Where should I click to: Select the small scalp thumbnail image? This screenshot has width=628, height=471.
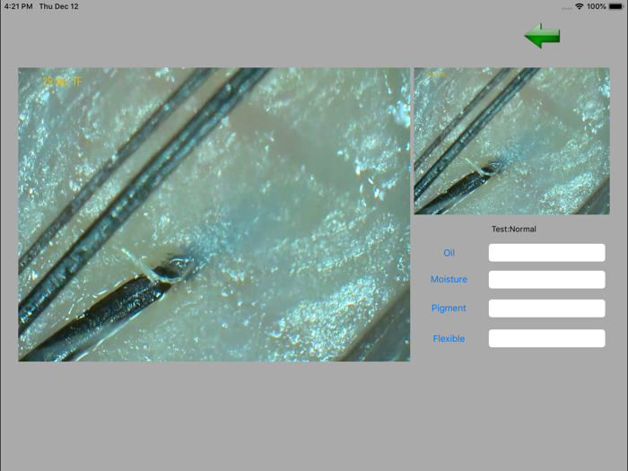tap(512, 141)
